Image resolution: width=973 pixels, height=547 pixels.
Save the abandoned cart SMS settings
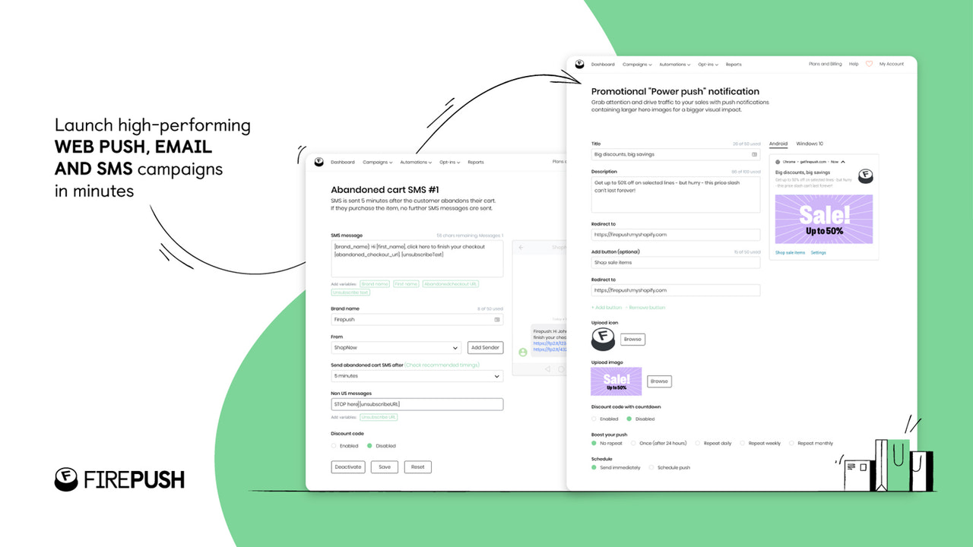point(384,467)
